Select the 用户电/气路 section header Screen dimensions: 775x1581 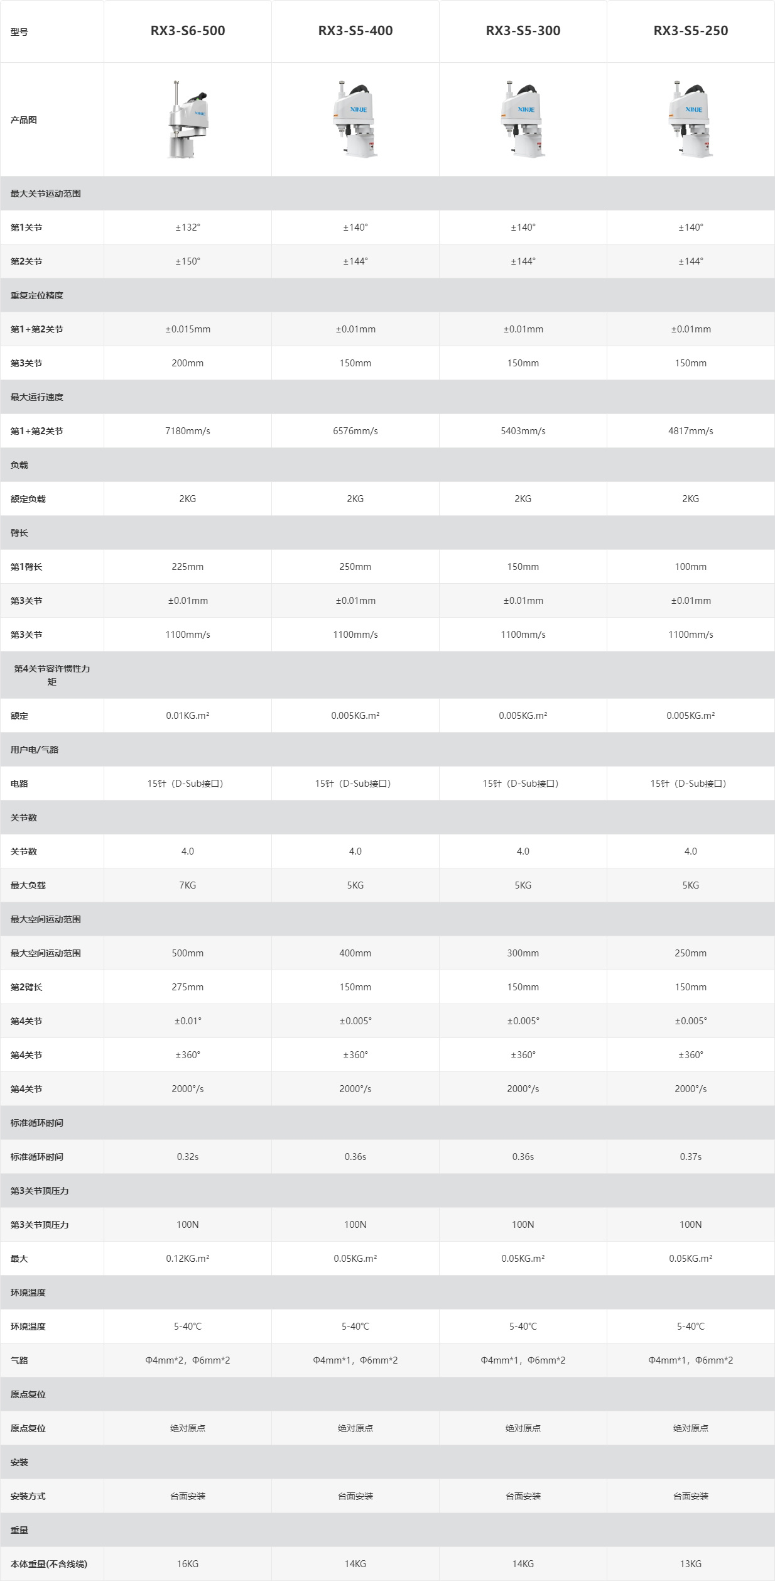point(387,750)
